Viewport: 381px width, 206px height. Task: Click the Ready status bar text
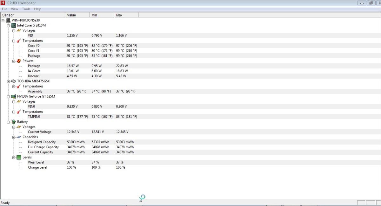coord(5,203)
